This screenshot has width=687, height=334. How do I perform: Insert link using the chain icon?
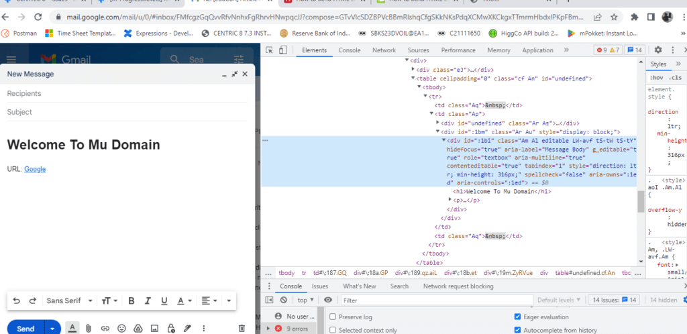pos(105,329)
